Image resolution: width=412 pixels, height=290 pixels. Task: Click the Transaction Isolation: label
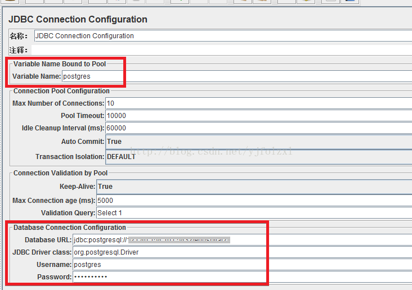[x=70, y=157]
